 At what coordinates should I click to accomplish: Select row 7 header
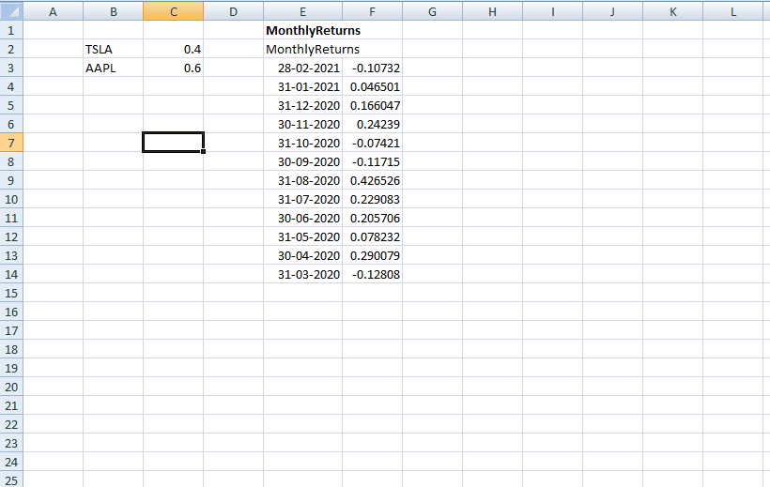click(x=11, y=143)
